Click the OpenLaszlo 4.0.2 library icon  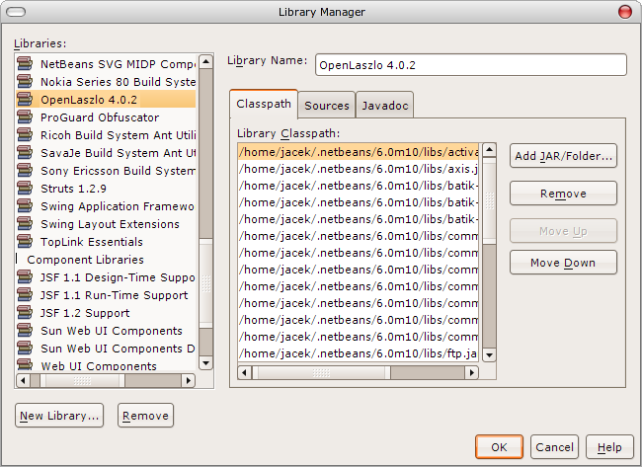point(25,99)
